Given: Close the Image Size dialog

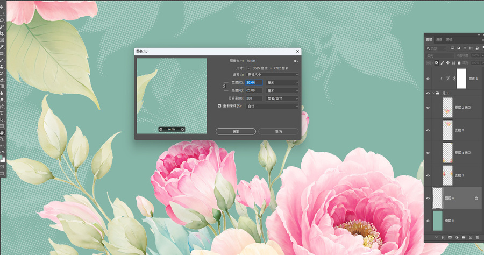Looking at the screenshot, I should pyautogui.click(x=297, y=51).
